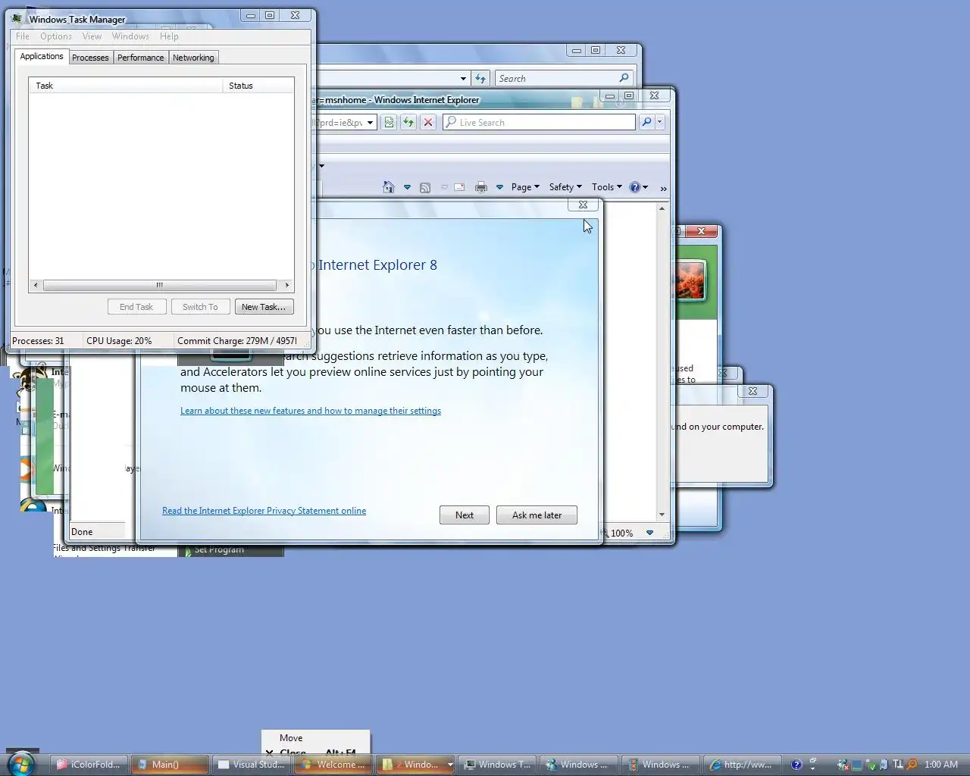Open the iColorFold... taskbar button
Image resolution: width=970 pixels, height=776 pixels.
(89, 765)
